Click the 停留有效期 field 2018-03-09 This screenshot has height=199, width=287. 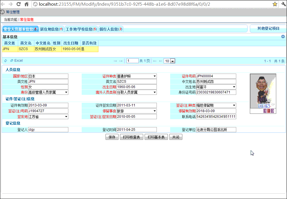point(216,111)
